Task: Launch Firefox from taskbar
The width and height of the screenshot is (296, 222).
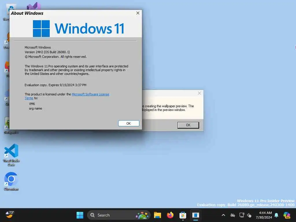Action: click(x=170, y=215)
